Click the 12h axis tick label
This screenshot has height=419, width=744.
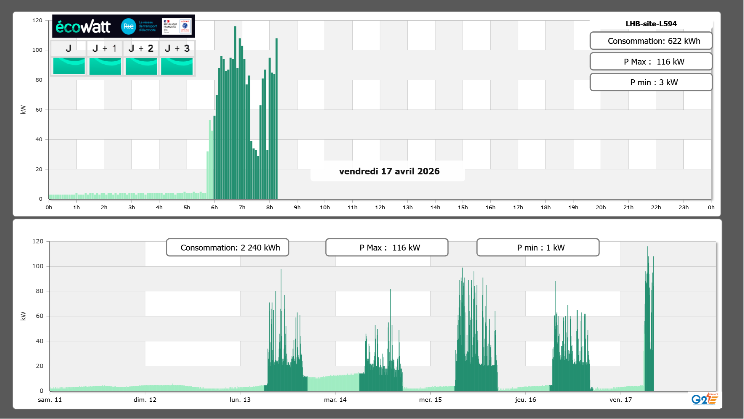380,208
